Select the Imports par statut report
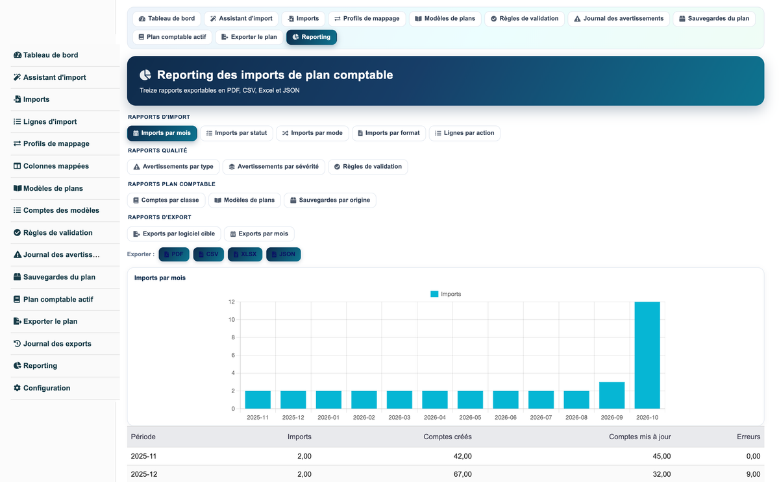This screenshot has height=482, width=779. (236, 133)
